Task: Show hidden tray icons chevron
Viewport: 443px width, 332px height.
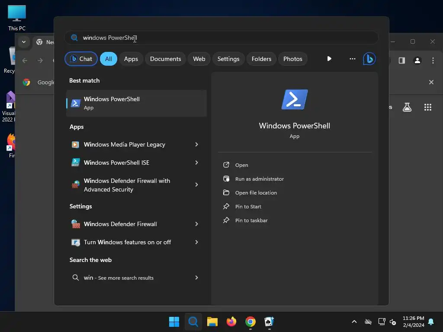Action: coord(354,322)
